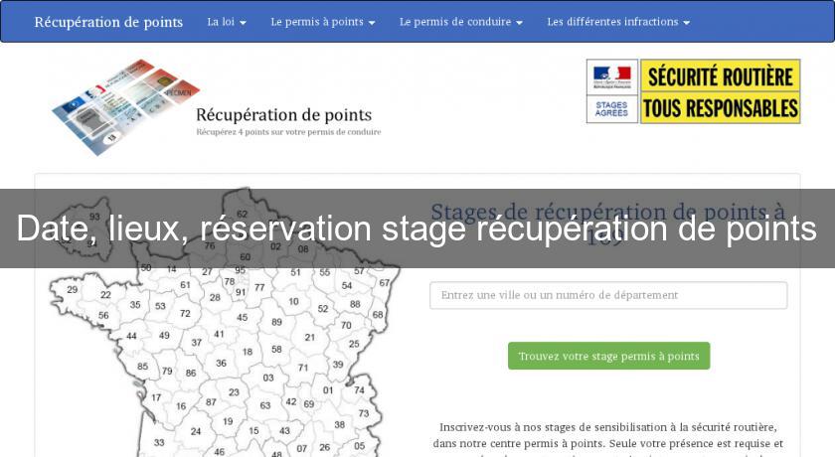
Task: Select department 54 on the map
Action: (x=347, y=286)
